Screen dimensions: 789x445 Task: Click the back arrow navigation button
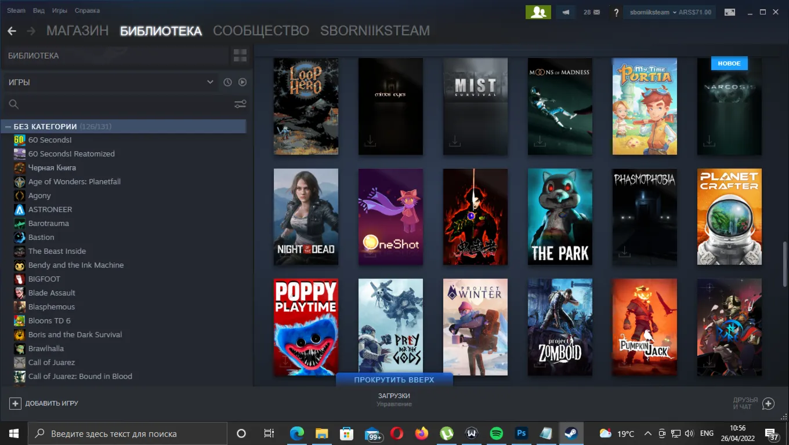point(12,31)
